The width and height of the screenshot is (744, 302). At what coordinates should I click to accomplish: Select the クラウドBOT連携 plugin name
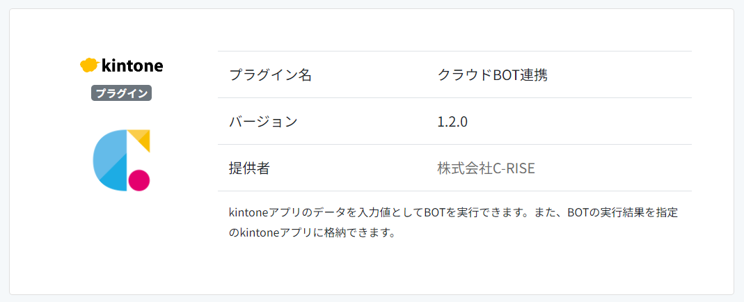(x=492, y=75)
